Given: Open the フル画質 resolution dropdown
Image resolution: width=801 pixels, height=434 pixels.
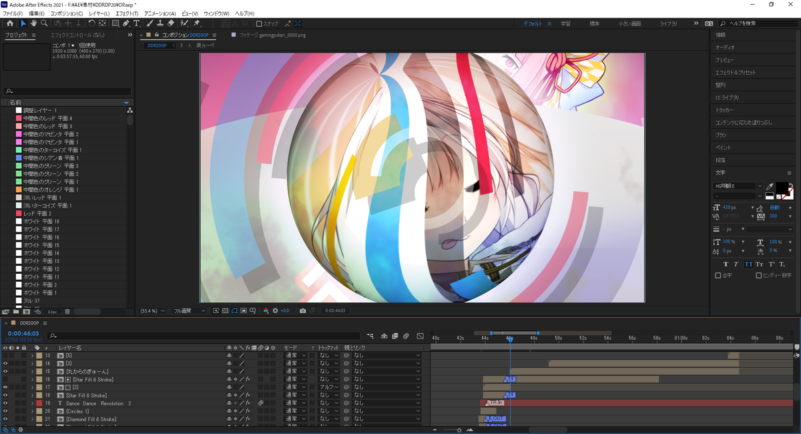Looking at the screenshot, I should (189, 310).
